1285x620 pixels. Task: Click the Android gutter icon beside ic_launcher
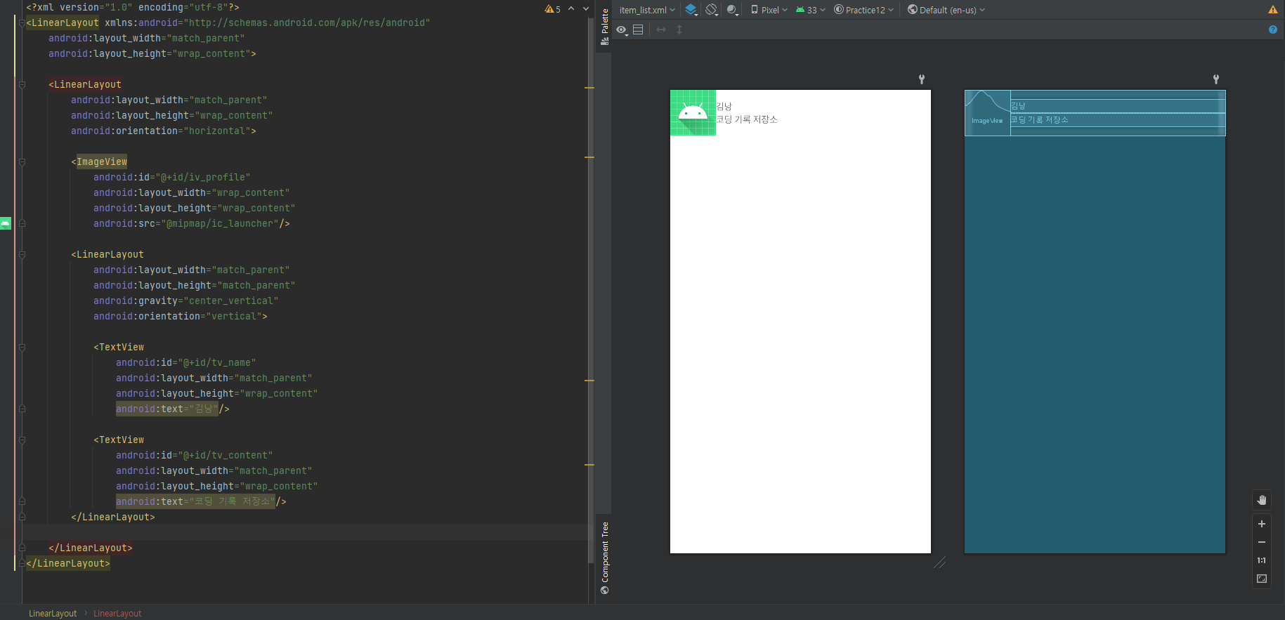(x=6, y=223)
